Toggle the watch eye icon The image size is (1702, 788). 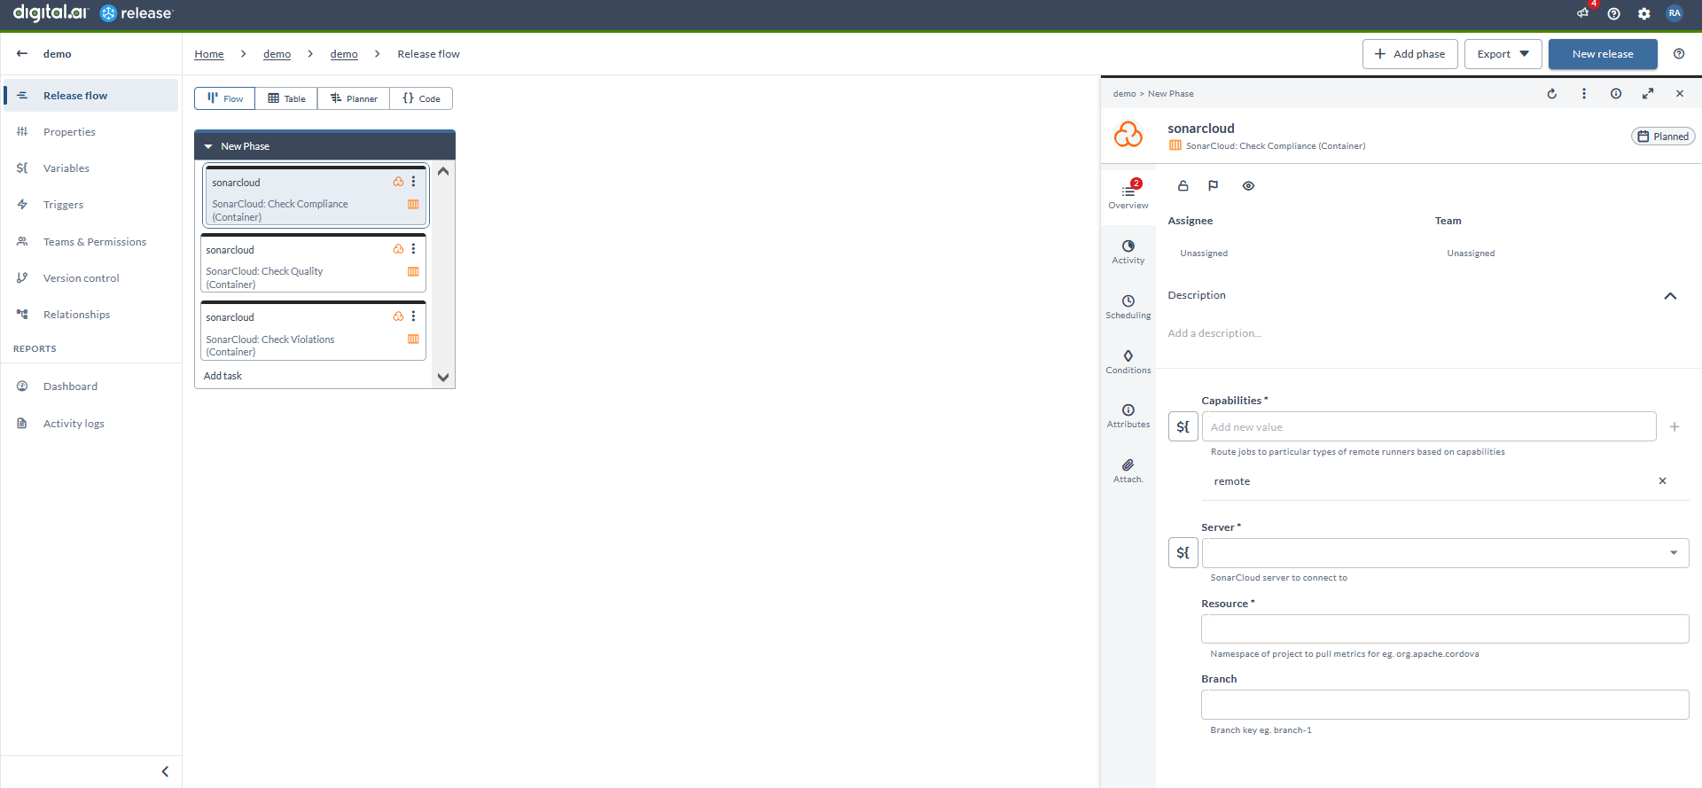tap(1248, 185)
